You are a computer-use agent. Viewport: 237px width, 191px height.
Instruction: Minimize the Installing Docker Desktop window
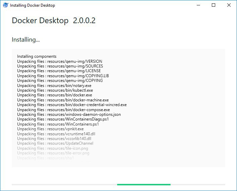click(x=198, y=5)
